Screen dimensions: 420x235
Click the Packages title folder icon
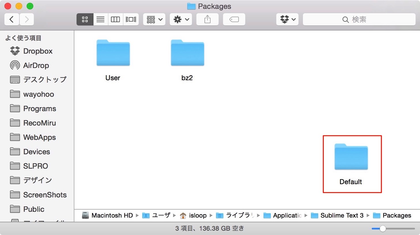[191, 6]
